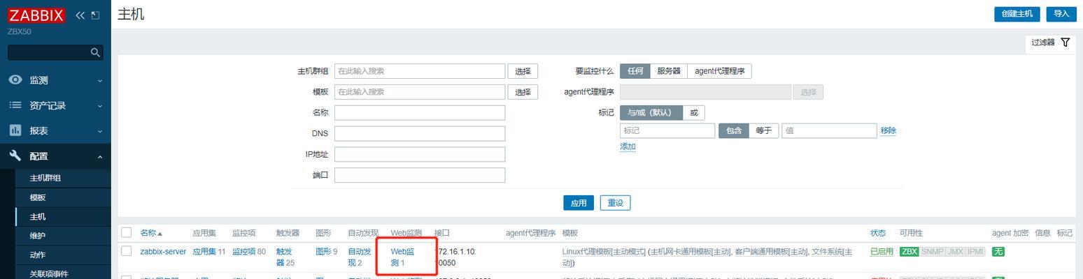This screenshot has width=1083, height=279.
Task: Focus the DNS input field
Action: click(420, 133)
